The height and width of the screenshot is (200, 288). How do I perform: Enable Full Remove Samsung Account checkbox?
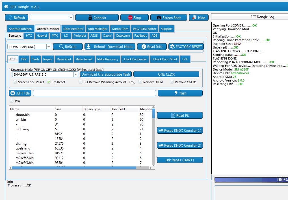[x=81, y=82]
